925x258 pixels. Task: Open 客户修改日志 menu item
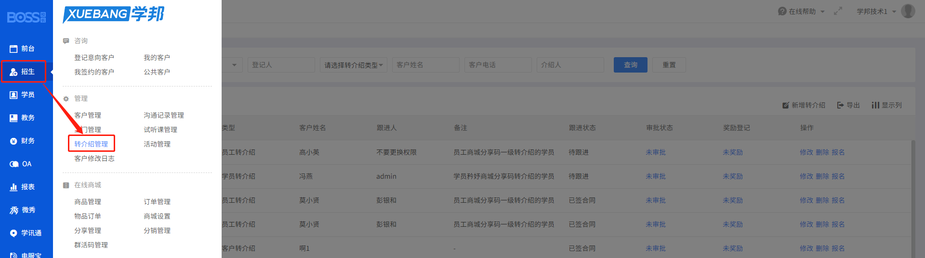94,159
